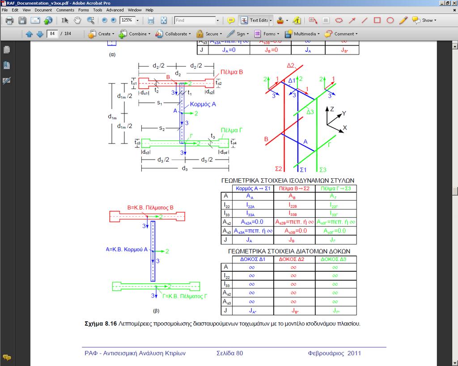Viewport: 458px width, 366px height.
Task: Open the Find options dropdown arrow
Action: pyautogui.click(x=218, y=21)
